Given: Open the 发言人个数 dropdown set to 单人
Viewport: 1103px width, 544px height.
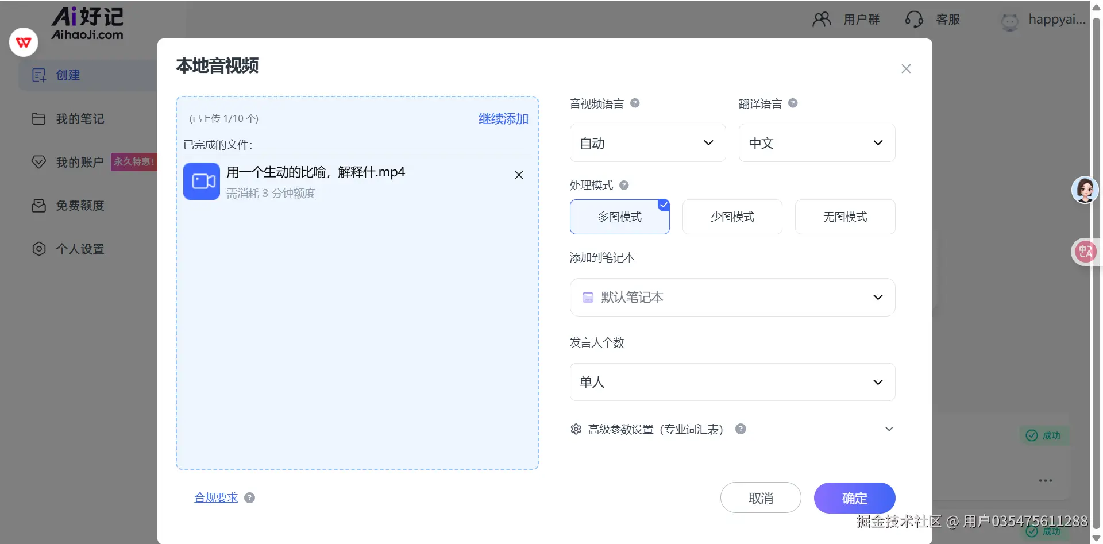Looking at the screenshot, I should click(x=732, y=382).
